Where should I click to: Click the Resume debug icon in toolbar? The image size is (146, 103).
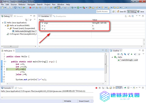click(24, 8)
